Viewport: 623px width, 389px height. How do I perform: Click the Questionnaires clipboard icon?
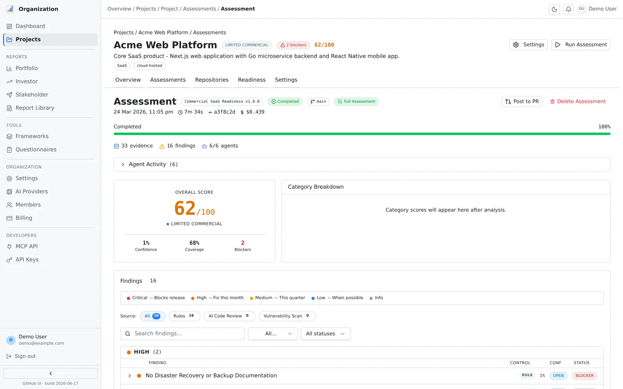click(9, 150)
